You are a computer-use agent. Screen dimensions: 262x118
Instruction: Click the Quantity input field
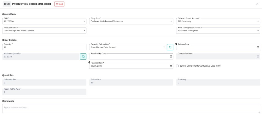44,47
